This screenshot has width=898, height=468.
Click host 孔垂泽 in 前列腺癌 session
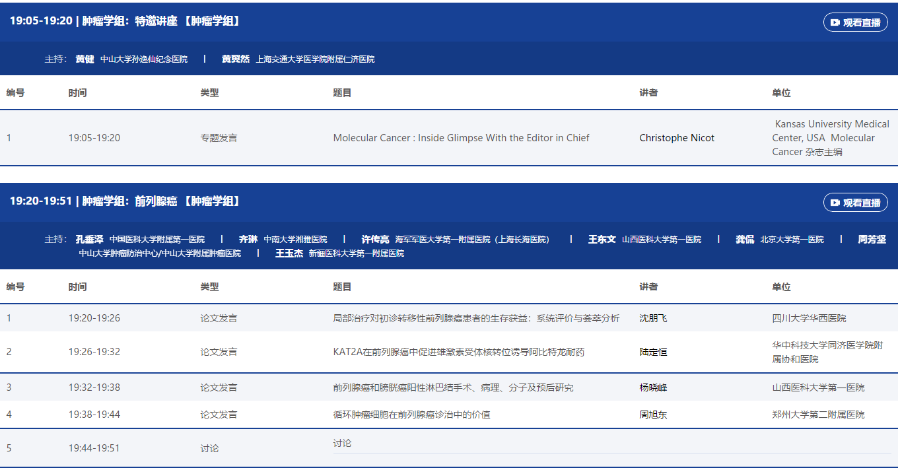click(89, 239)
